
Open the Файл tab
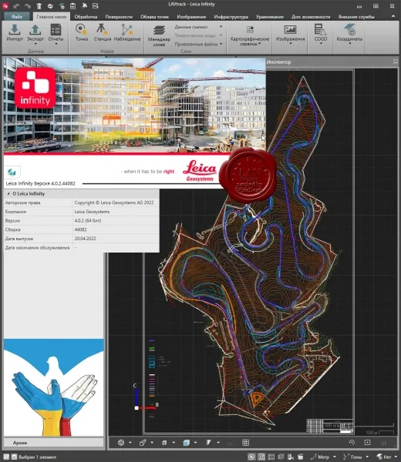coord(17,17)
